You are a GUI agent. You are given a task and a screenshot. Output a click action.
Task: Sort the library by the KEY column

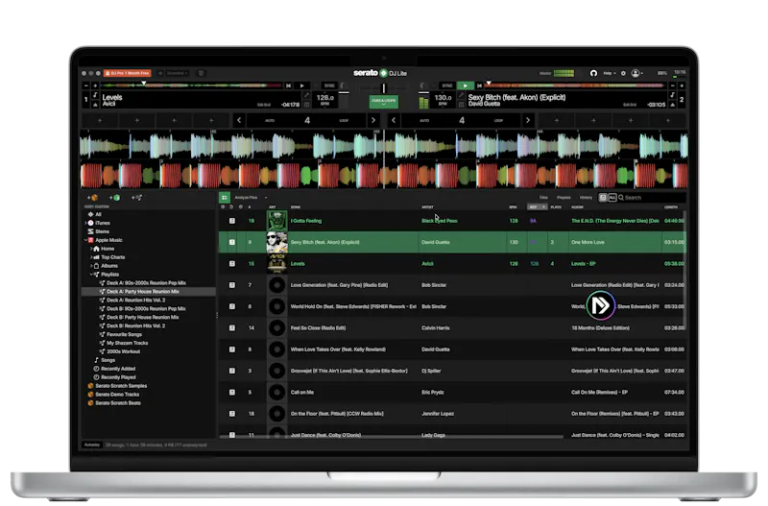537,207
